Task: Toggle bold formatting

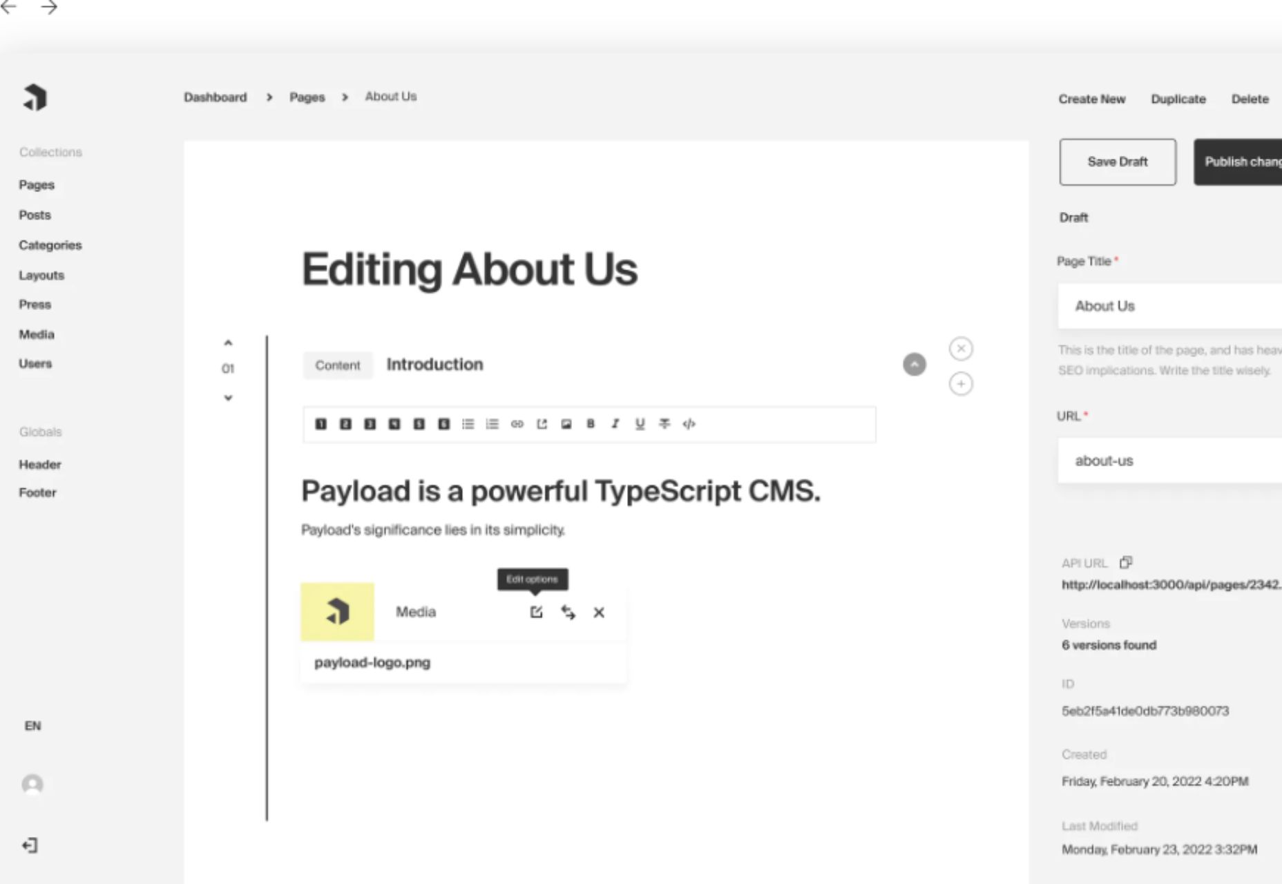Action: pos(591,424)
